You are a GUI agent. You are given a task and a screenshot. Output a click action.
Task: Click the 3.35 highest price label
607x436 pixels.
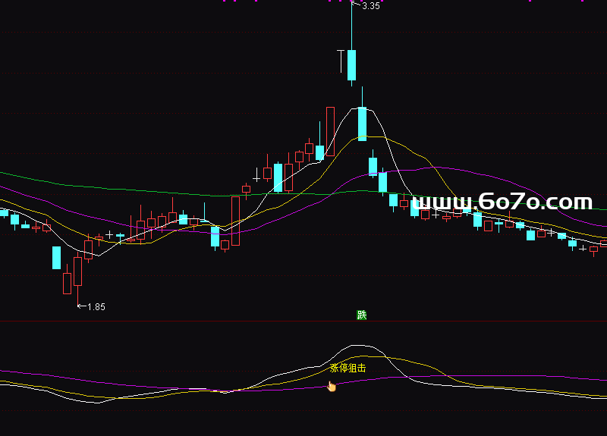pos(371,6)
